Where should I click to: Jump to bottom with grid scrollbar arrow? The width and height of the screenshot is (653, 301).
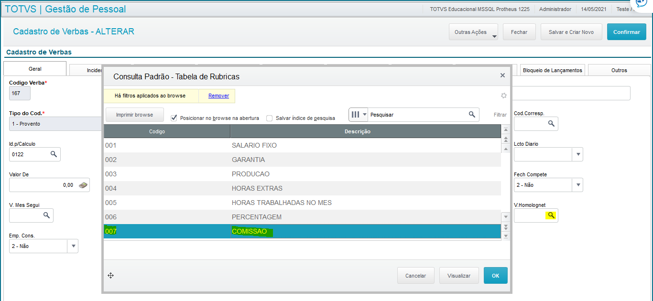coord(506,236)
